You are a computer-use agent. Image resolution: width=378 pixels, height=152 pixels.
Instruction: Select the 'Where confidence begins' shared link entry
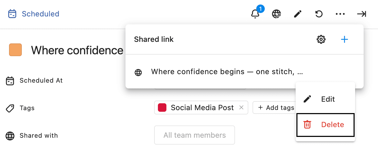click(227, 72)
